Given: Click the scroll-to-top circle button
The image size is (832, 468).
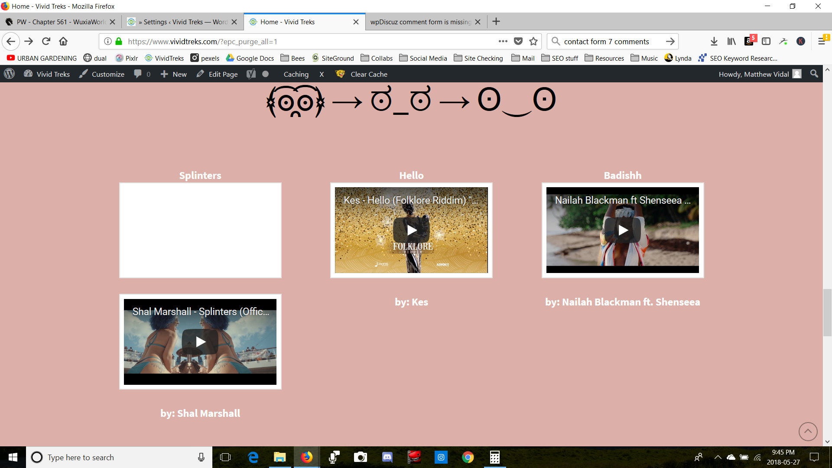Looking at the screenshot, I should click(808, 431).
